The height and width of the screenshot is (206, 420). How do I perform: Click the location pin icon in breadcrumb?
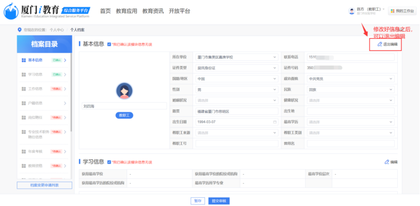click(20, 30)
